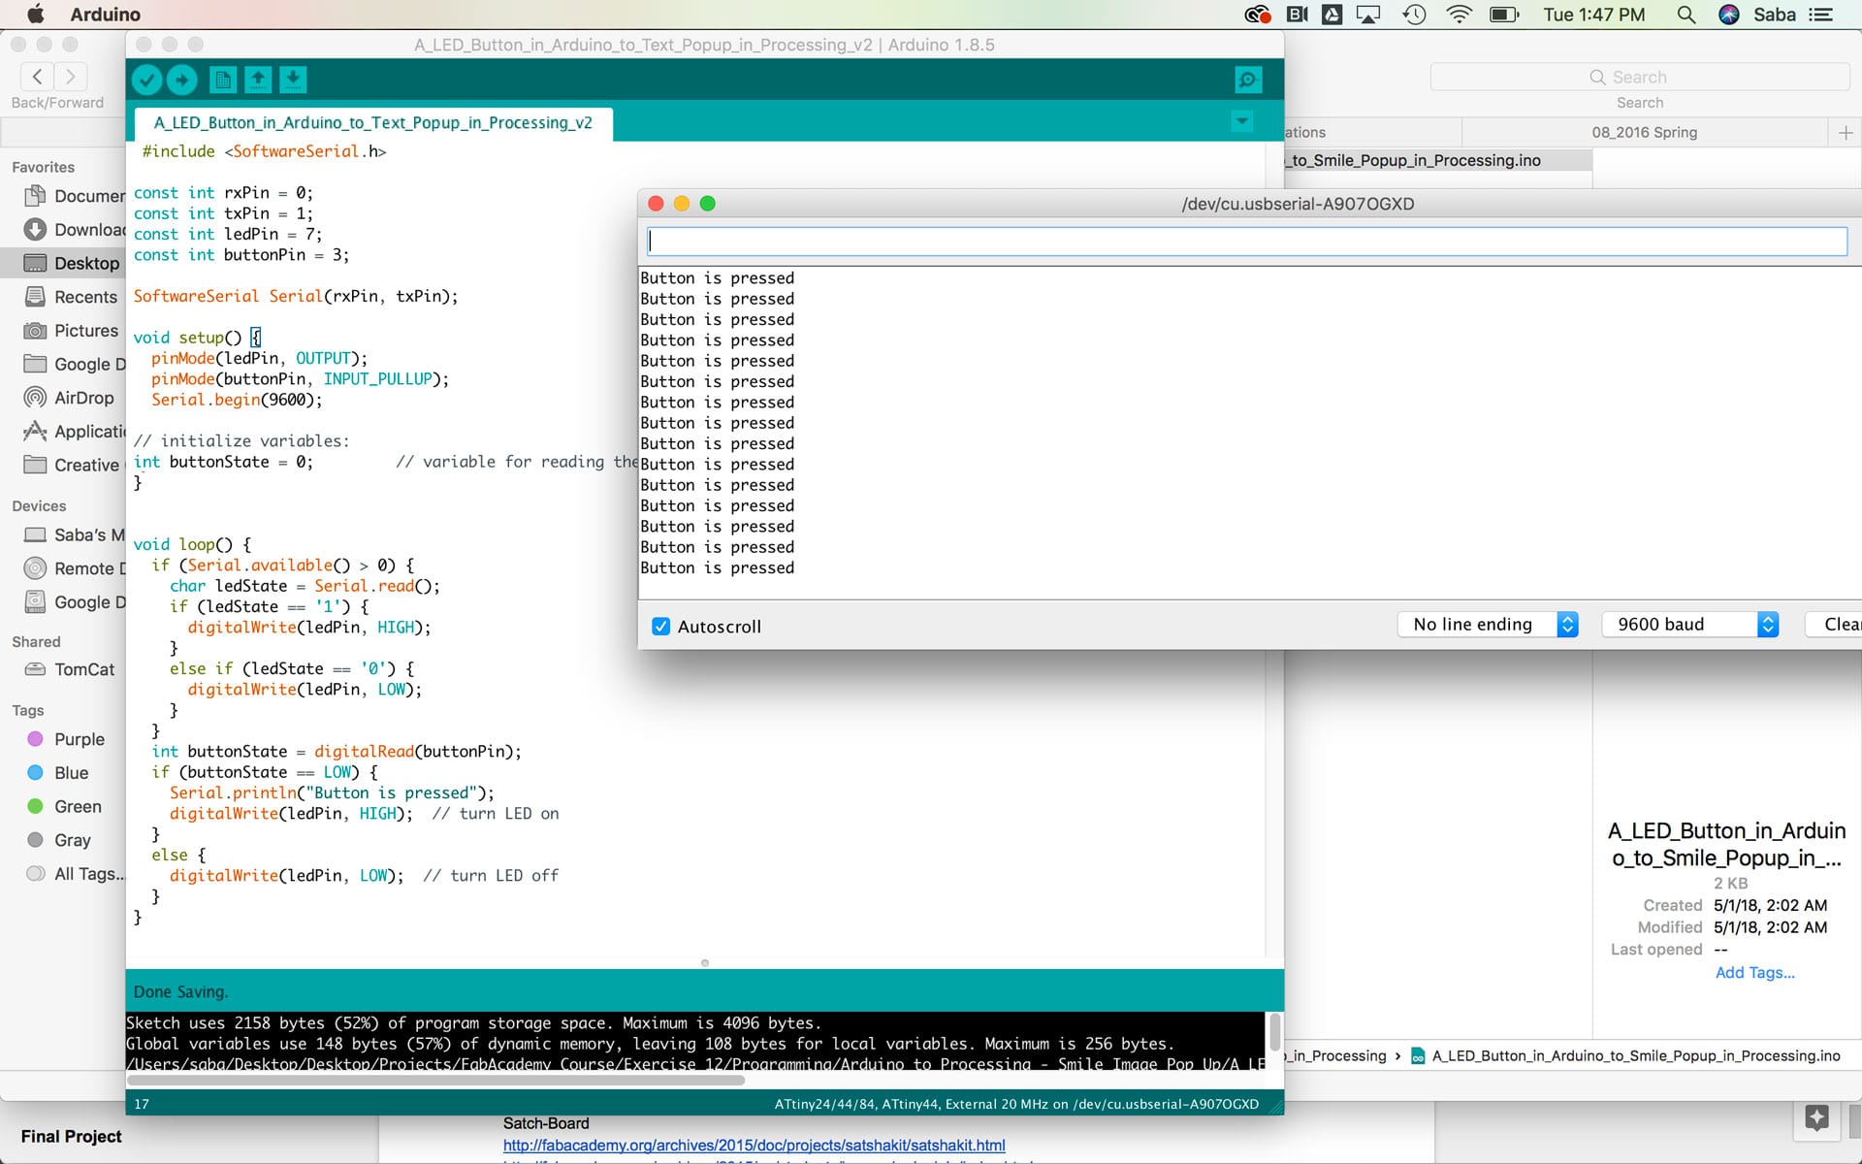Click the Time Machine menu bar icon
Screen dimensions: 1862x1164
[1414, 15]
